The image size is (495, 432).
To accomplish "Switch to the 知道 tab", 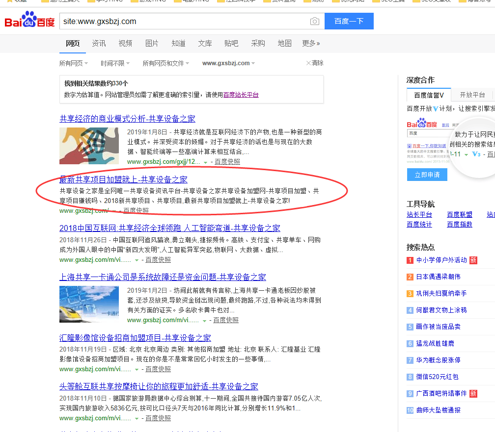I will (178, 43).
